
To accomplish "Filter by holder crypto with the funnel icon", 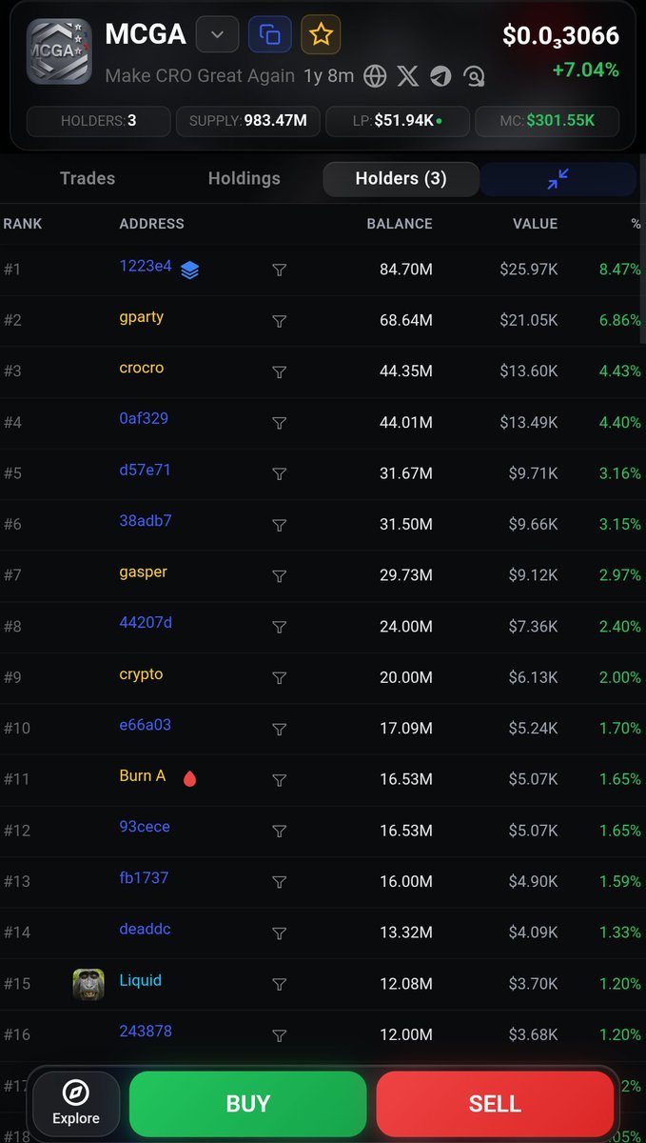I will pos(279,678).
